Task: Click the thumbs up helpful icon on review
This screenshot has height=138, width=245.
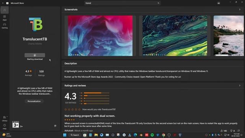Action: pos(222,131)
